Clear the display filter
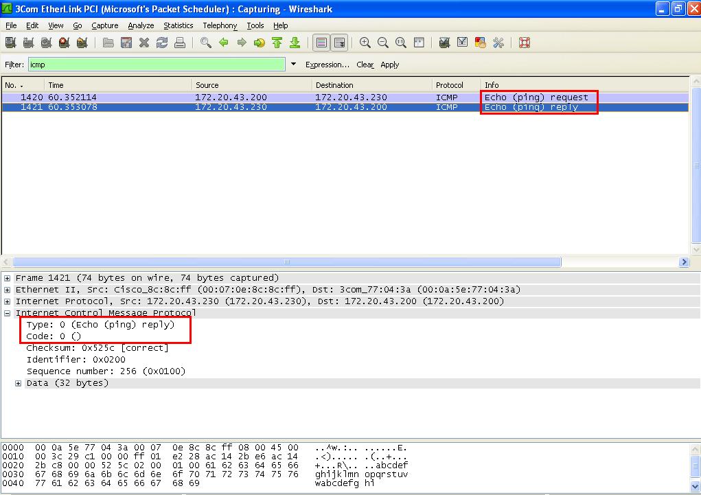The image size is (701, 495). coord(365,65)
